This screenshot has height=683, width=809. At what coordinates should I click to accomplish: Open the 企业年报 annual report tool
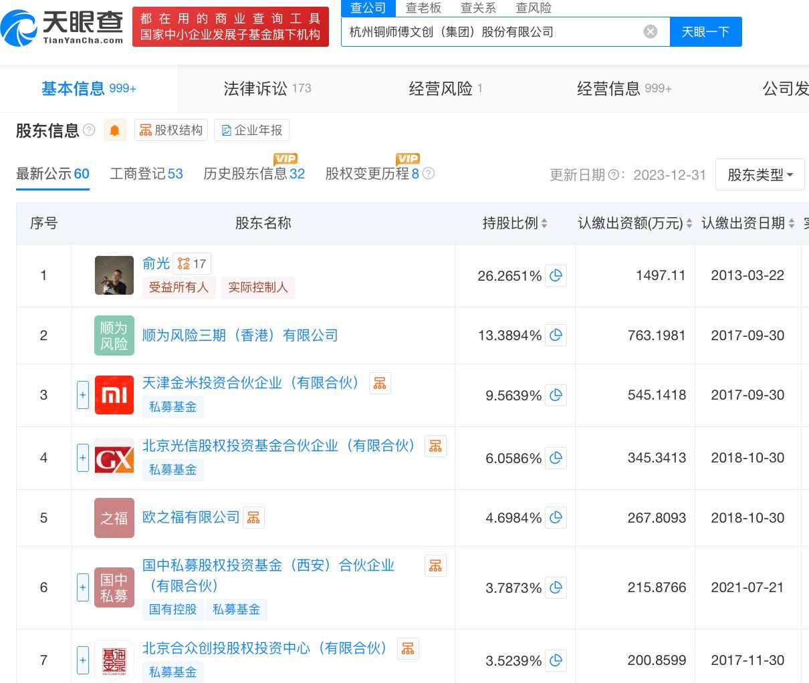tap(251, 130)
